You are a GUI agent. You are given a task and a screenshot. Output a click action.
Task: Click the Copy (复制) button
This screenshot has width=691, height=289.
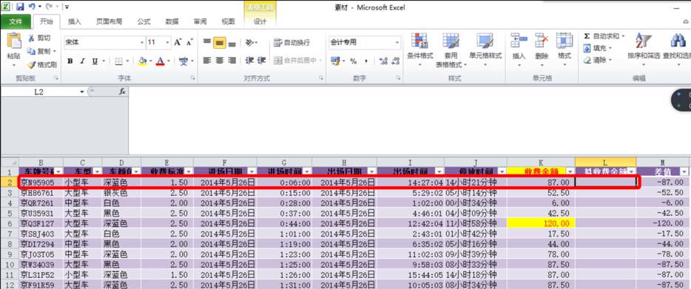pyautogui.click(x=38, y=51)
